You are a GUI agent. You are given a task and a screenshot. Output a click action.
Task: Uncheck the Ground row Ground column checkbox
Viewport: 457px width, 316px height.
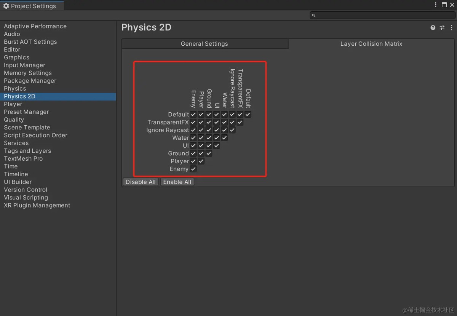[209, 153]
